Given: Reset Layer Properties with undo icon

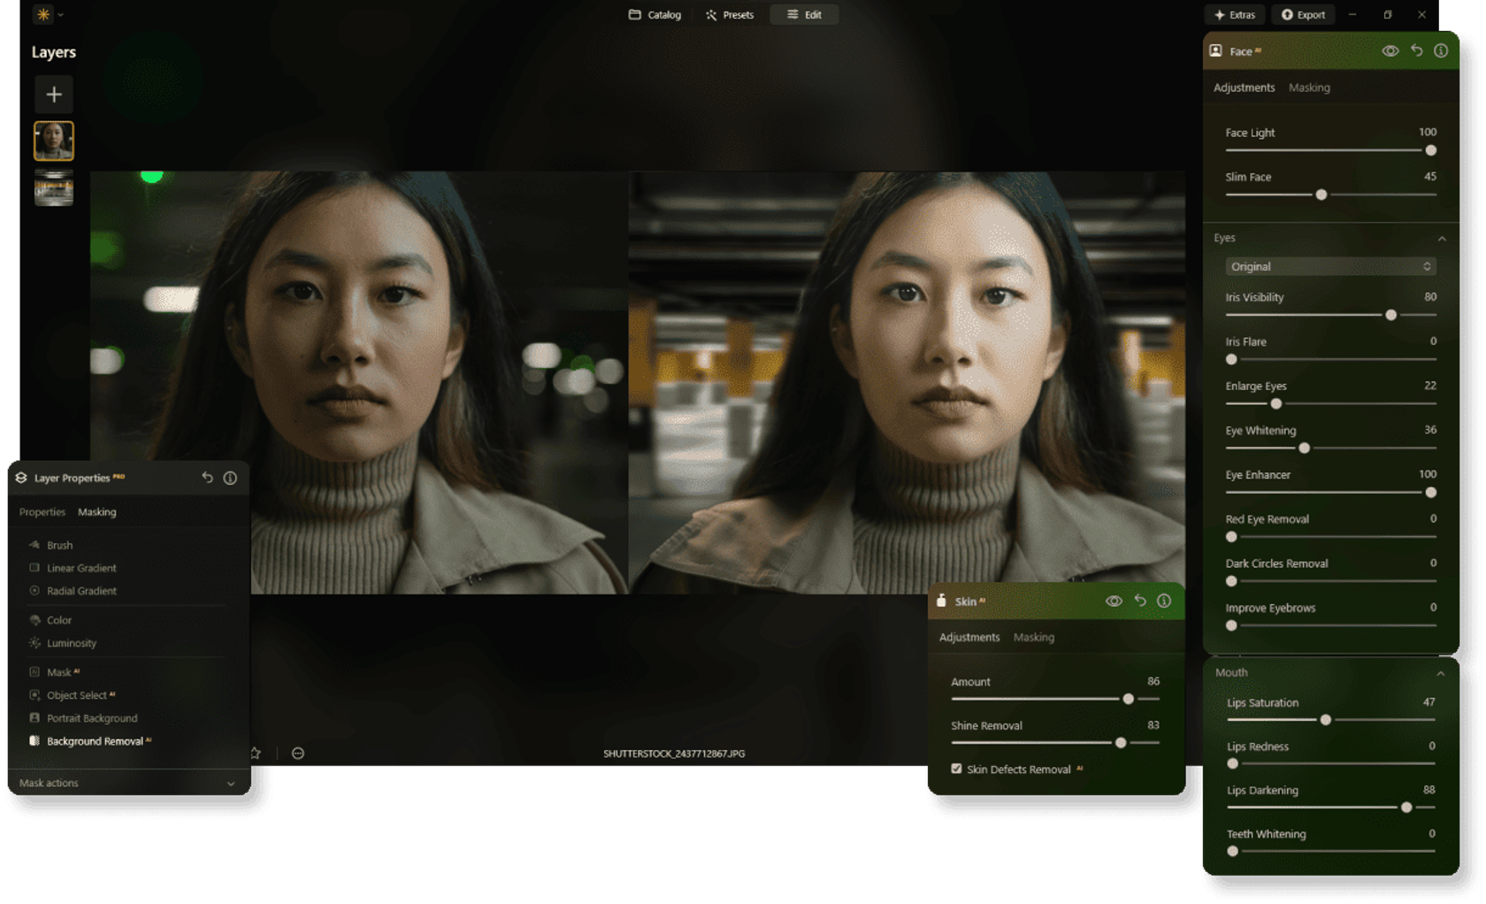Looking at the screenshot, I should coord(207,478).
